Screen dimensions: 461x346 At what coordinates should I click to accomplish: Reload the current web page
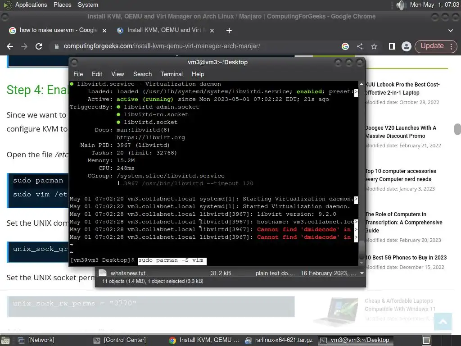click(x=39, y=46)
